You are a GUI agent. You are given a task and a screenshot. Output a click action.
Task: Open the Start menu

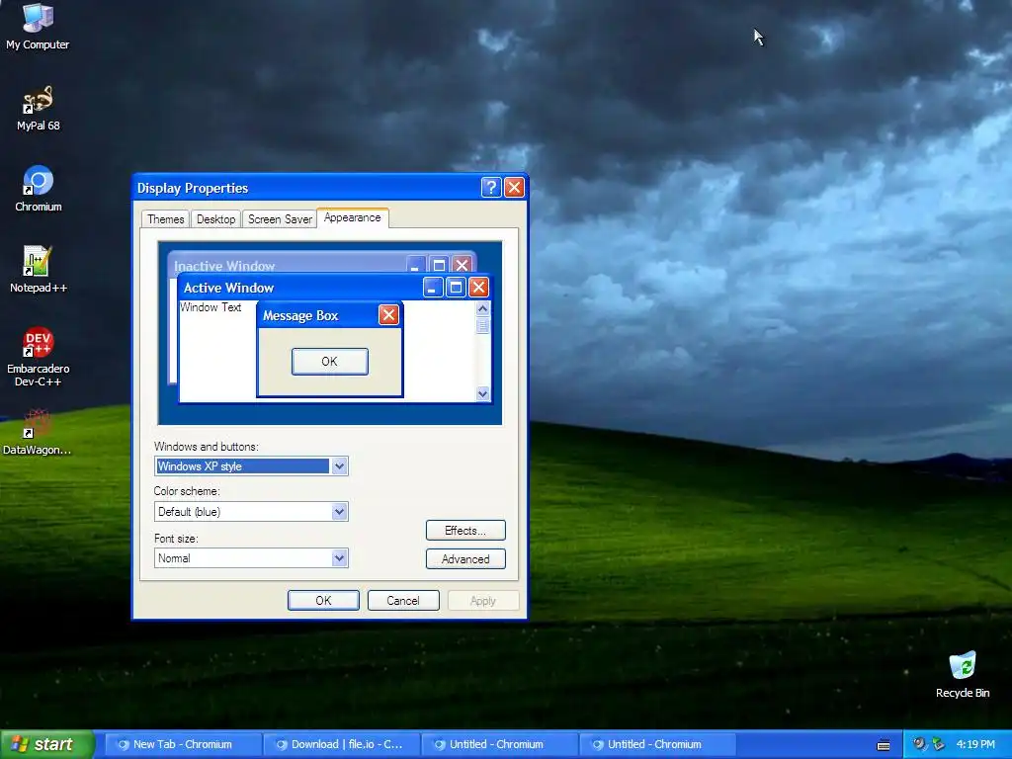46,744
